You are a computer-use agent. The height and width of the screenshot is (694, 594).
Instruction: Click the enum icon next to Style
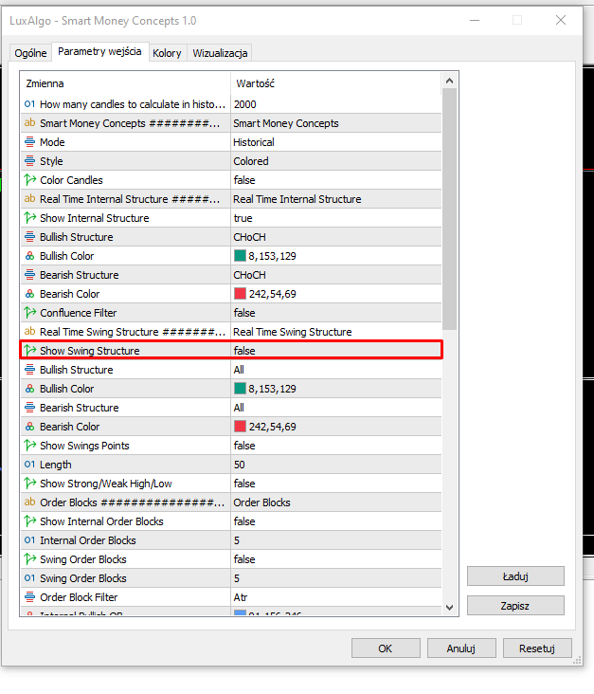29,161
